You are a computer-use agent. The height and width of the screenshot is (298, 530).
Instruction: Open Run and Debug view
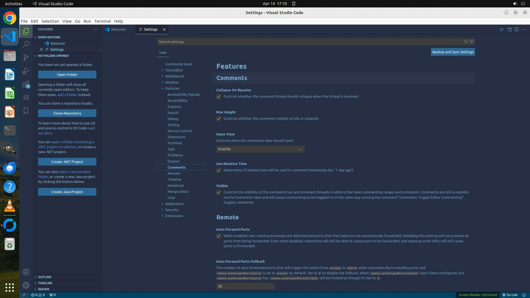pos(26,71)
